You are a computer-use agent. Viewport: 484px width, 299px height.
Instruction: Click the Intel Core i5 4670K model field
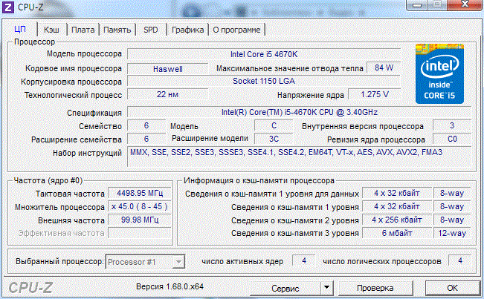[264, 54]
